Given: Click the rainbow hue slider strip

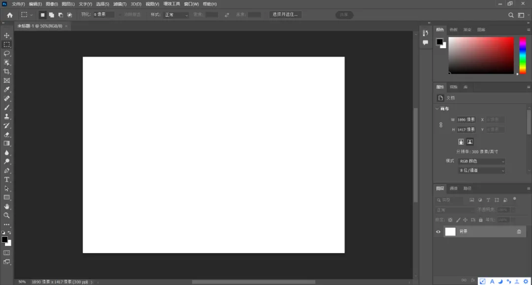Looking at the screenshot, I should [523, 55].
